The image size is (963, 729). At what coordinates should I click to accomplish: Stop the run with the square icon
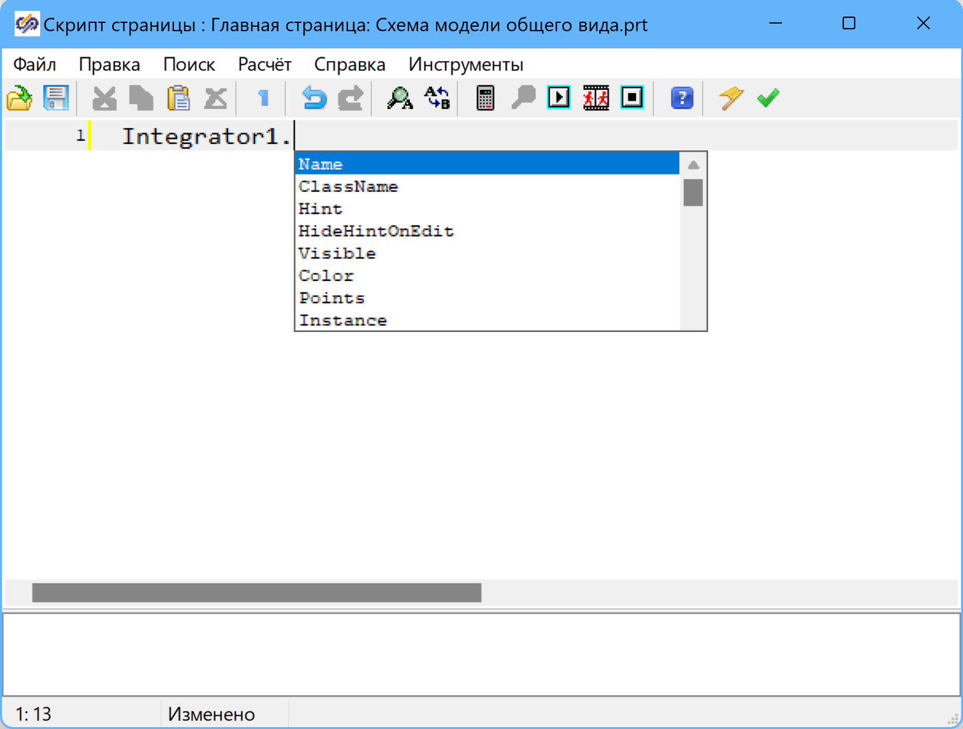[632, 97]
